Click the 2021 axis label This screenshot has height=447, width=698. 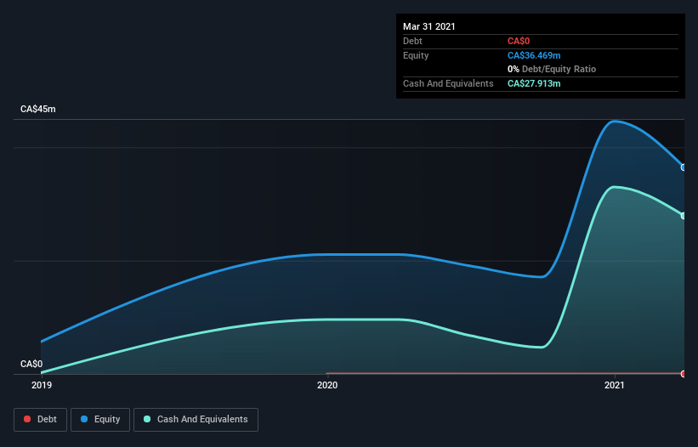pos(615,385)
